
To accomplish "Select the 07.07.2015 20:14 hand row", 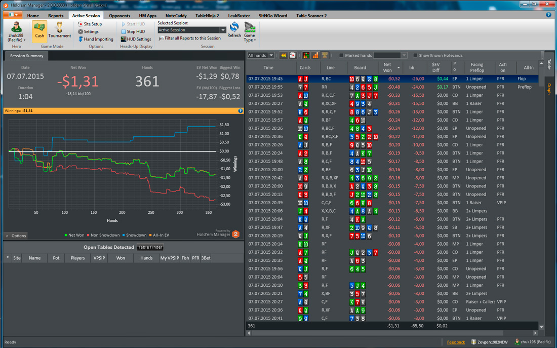I will [392, 244].
